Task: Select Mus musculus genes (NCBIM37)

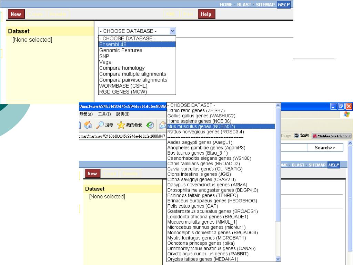Action: point(221,126)
